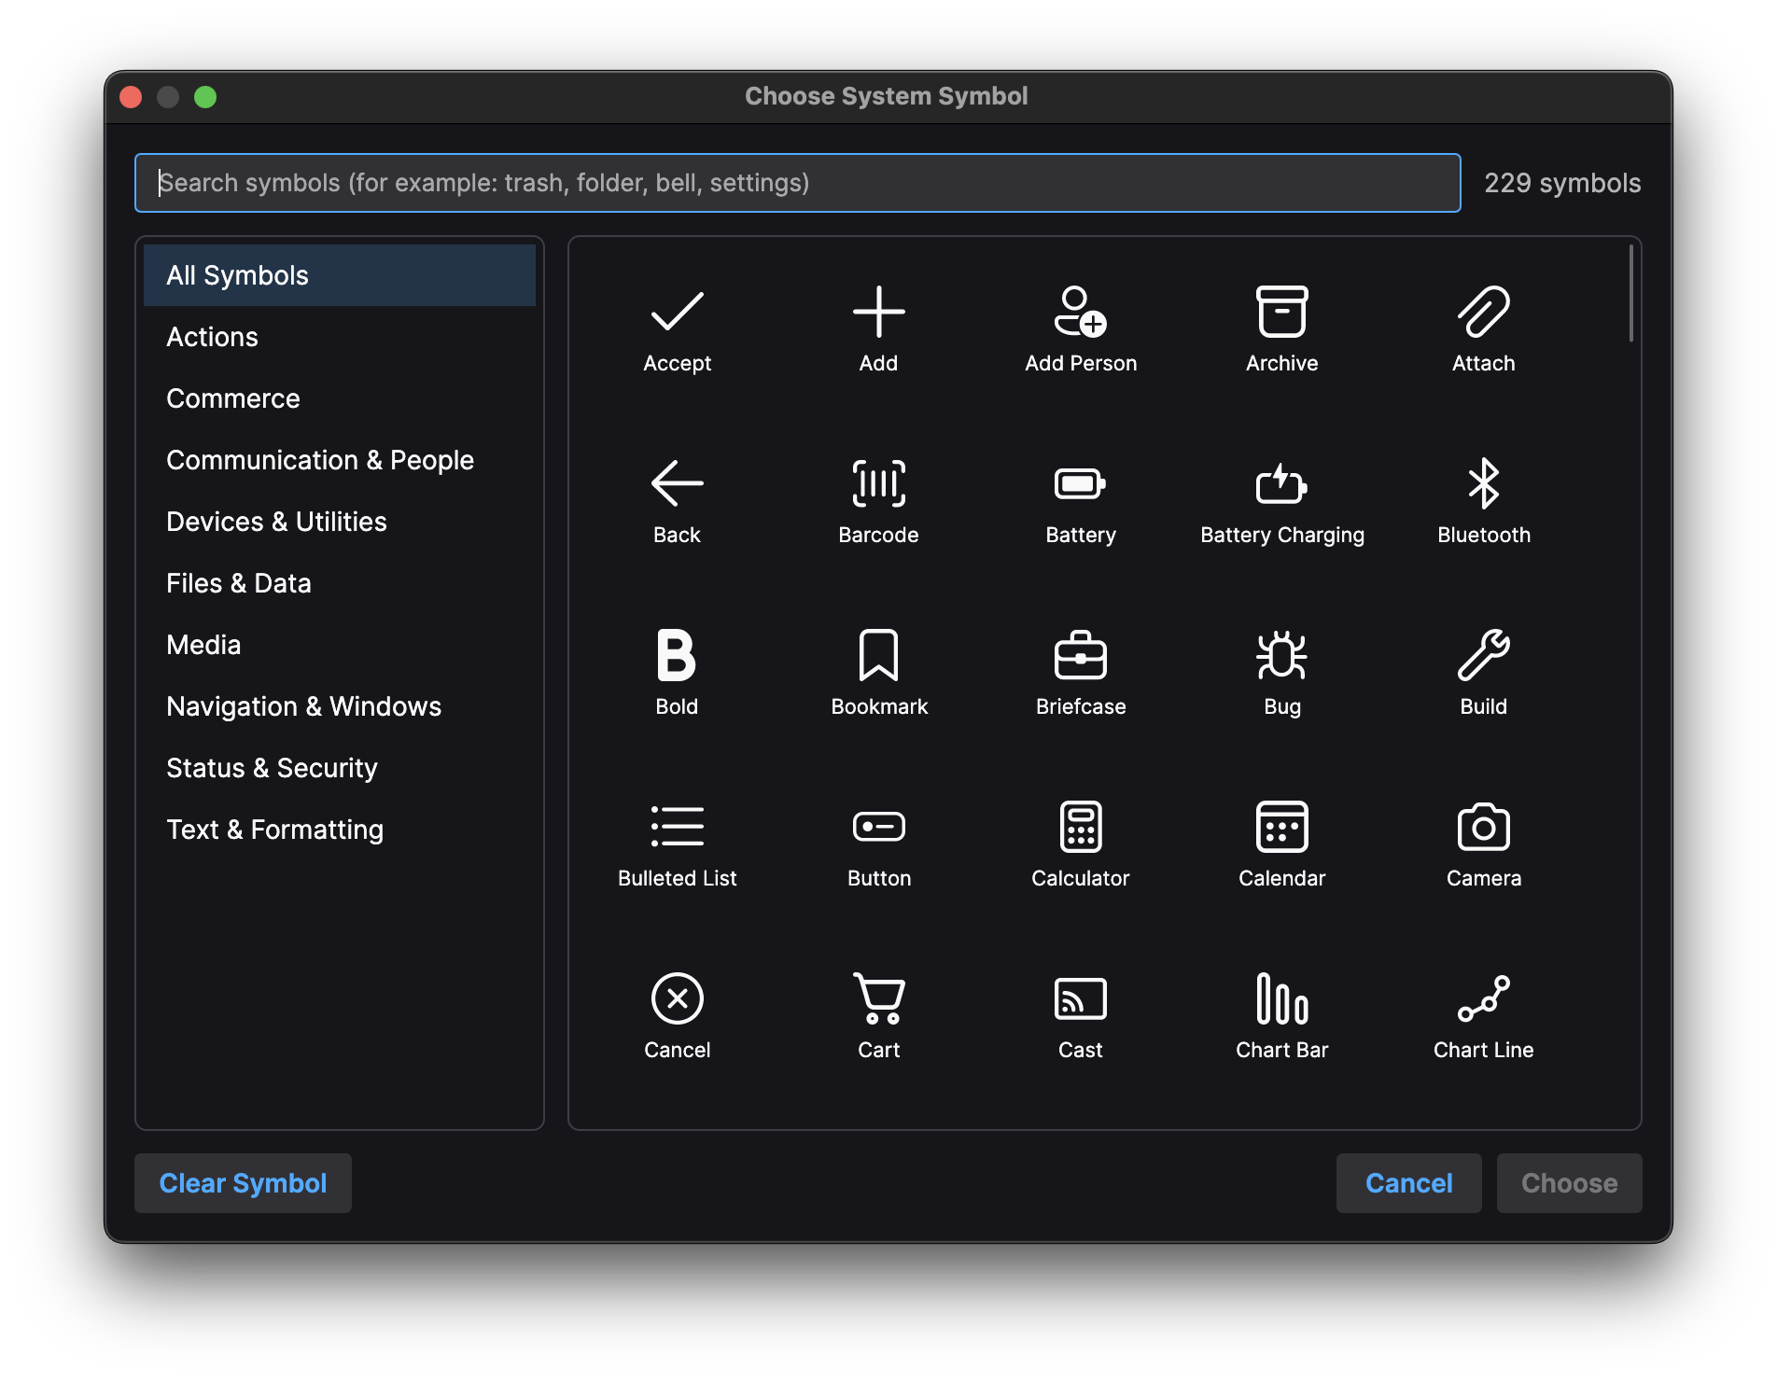Click the Cancel button at bottom right

click(x=1408, y=1183)
